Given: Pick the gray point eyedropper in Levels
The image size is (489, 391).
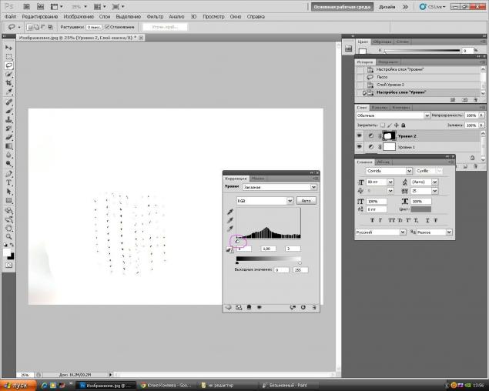Looking at the screenshot, I should pos(230,220).
